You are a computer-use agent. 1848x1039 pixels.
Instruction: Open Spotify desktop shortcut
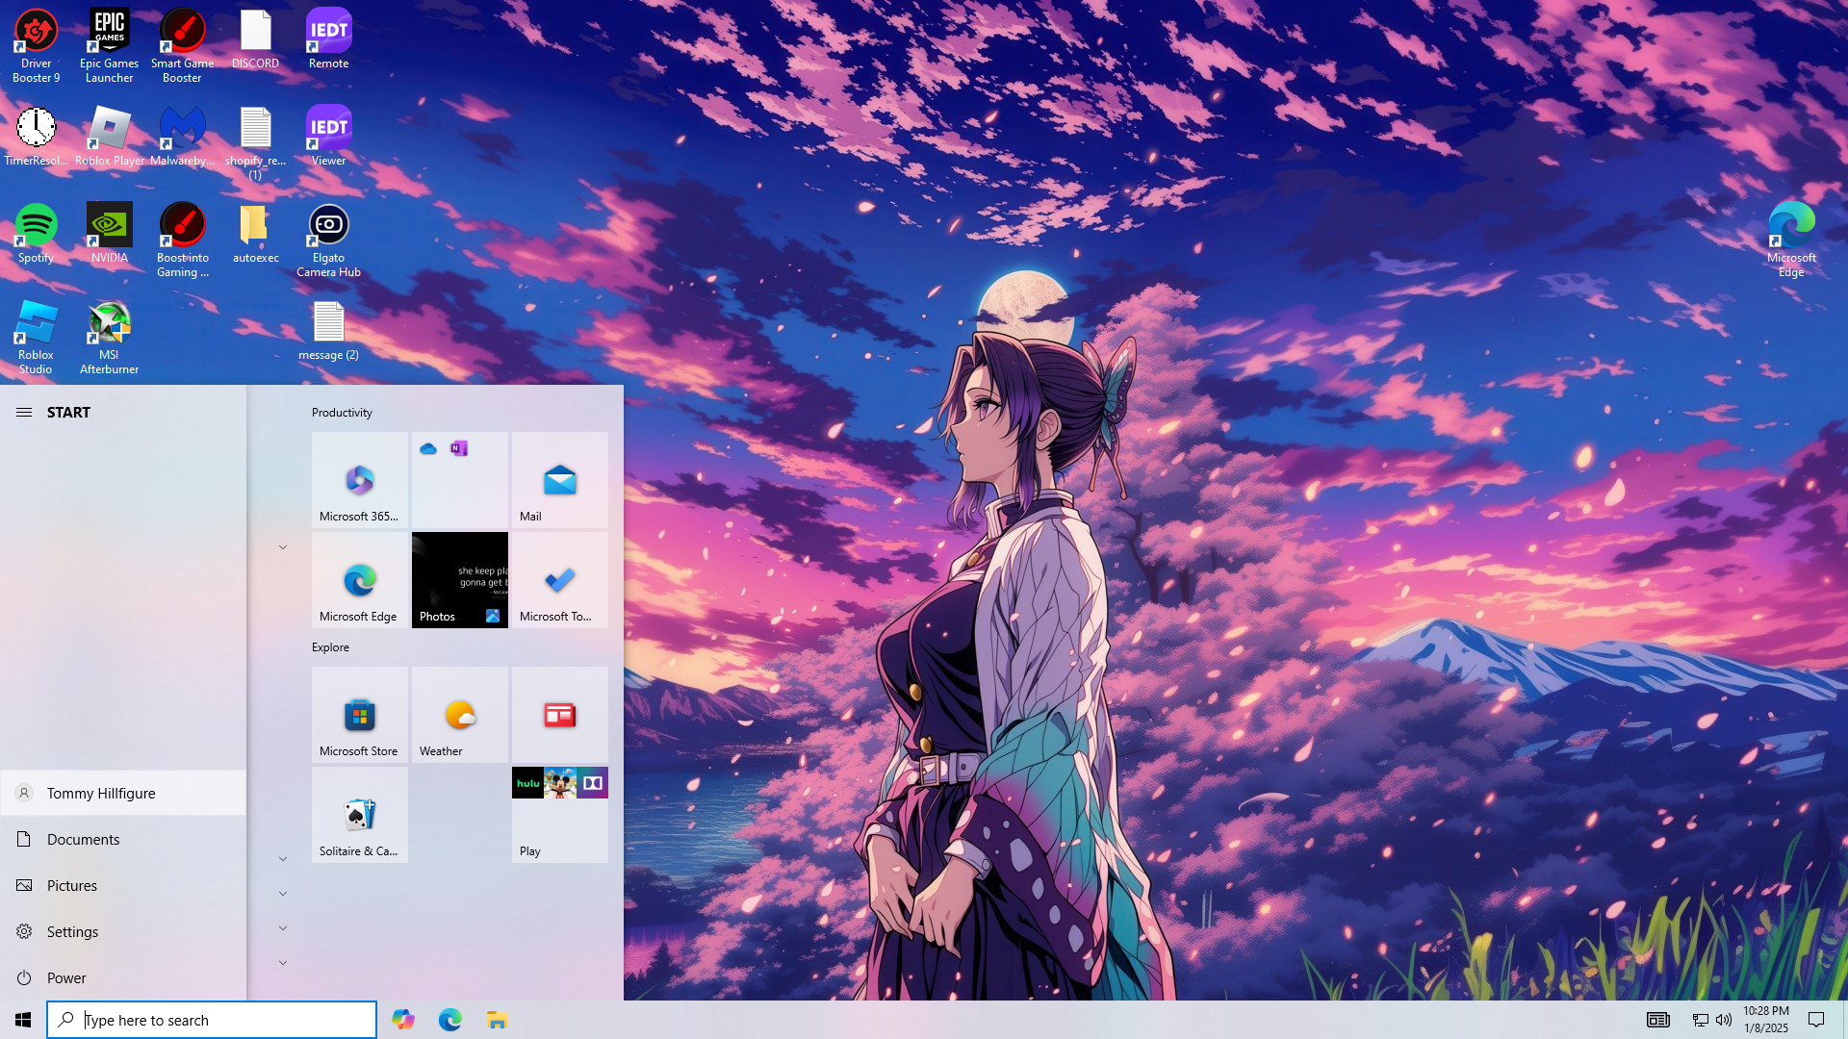[36, 231]
